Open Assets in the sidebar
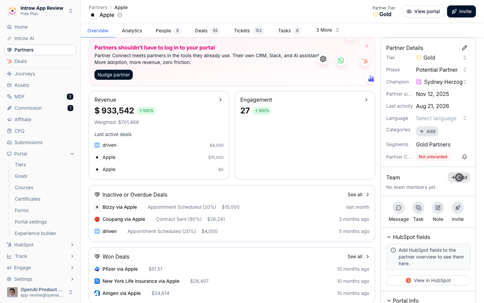This screenshot has height=303, width=484. 40,85
